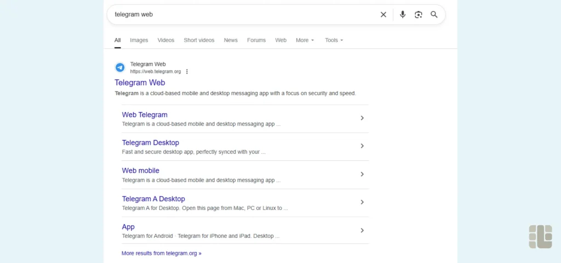Open the three-dot menu beside web.telegram.org
The image size is (561, 263).
tap(187, 72)
